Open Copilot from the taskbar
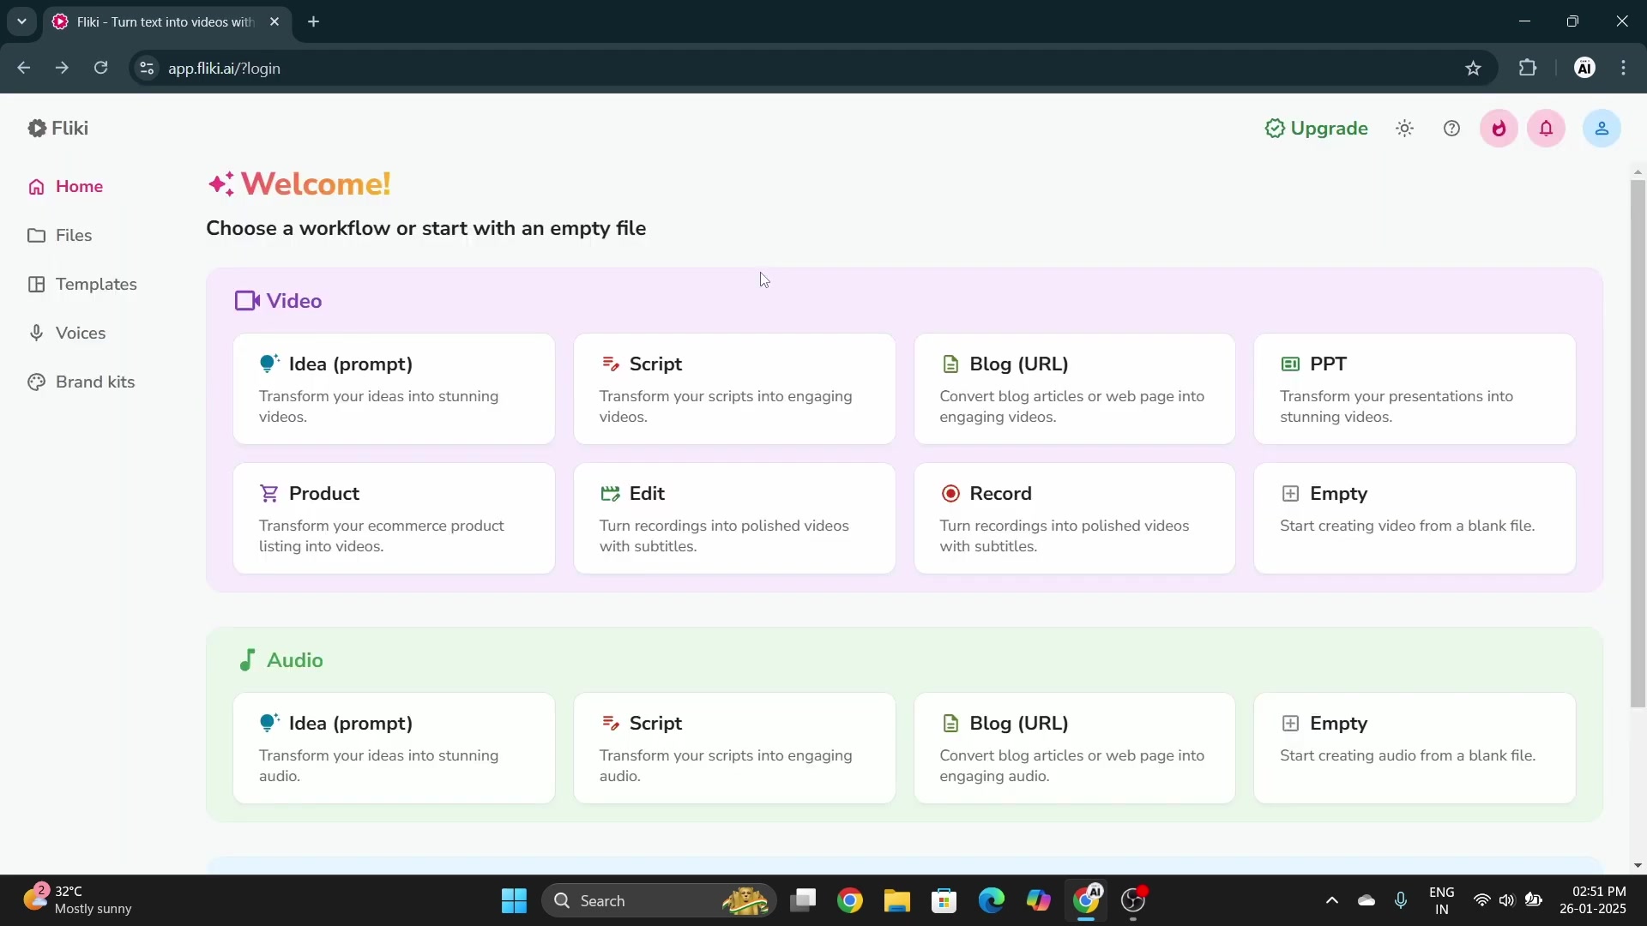The height and width of the screenshot is (926, 1647). pyautogui.click(x=1038, y=901)
